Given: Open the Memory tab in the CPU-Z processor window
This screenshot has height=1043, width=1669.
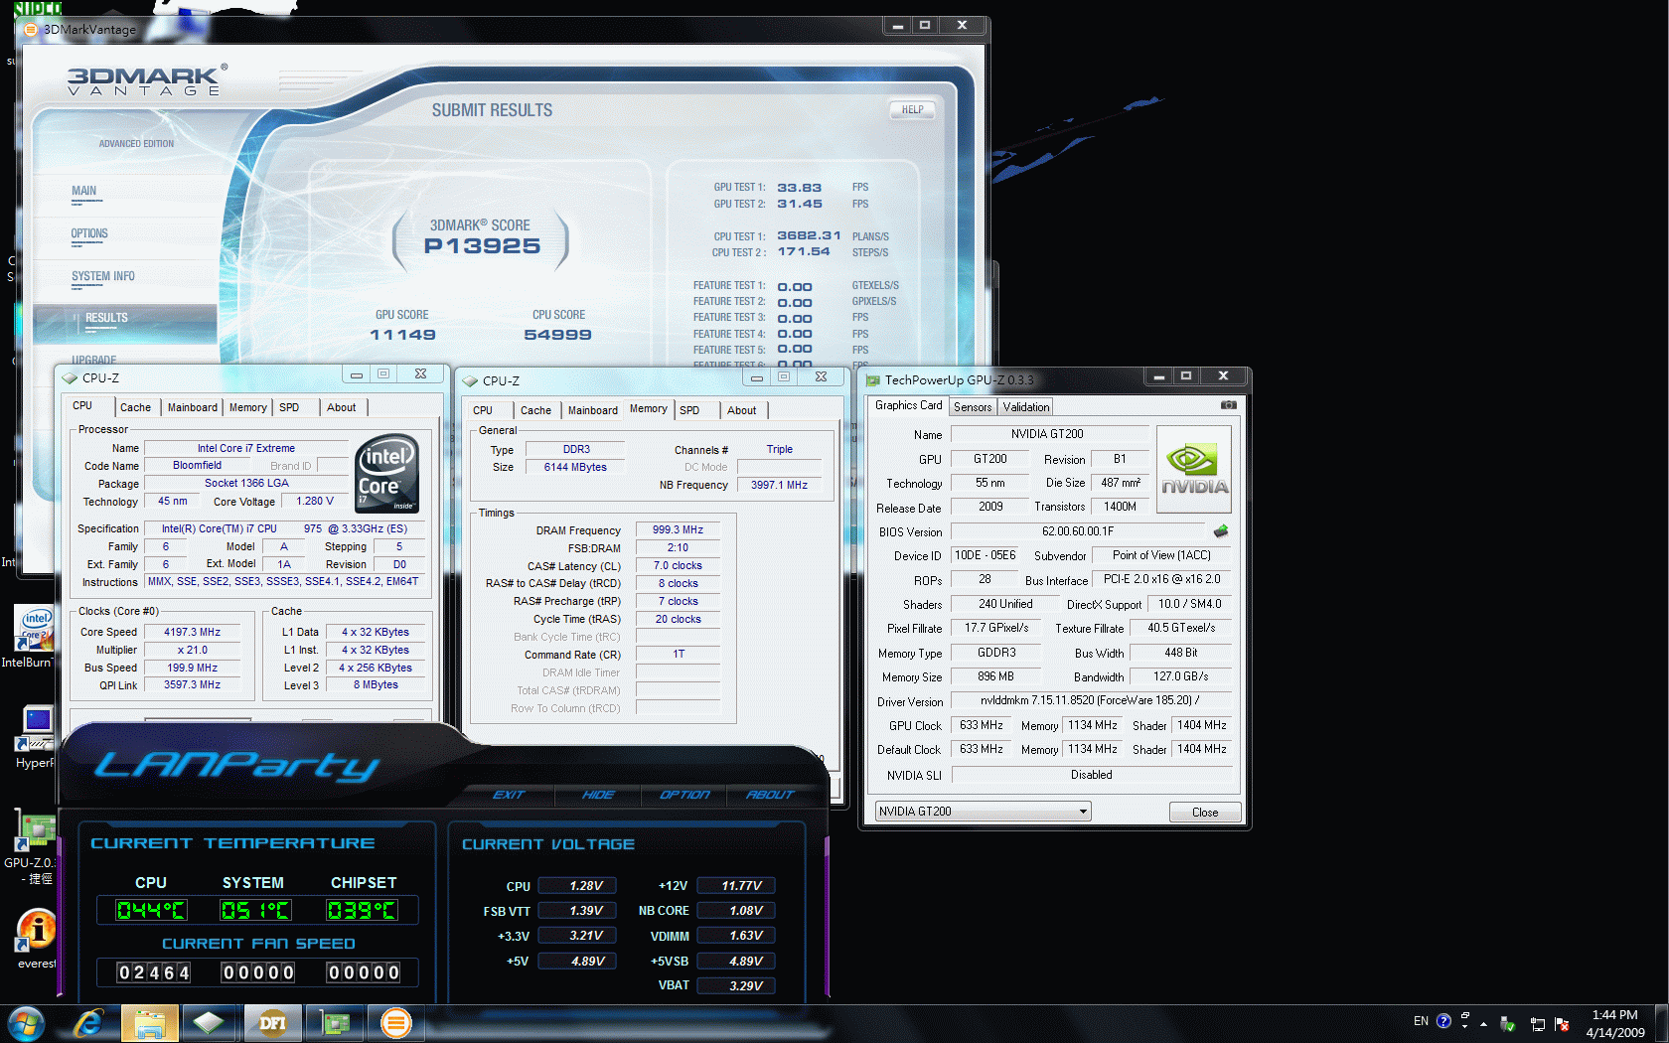Looking at the screenshot, I should pos(248,407).
